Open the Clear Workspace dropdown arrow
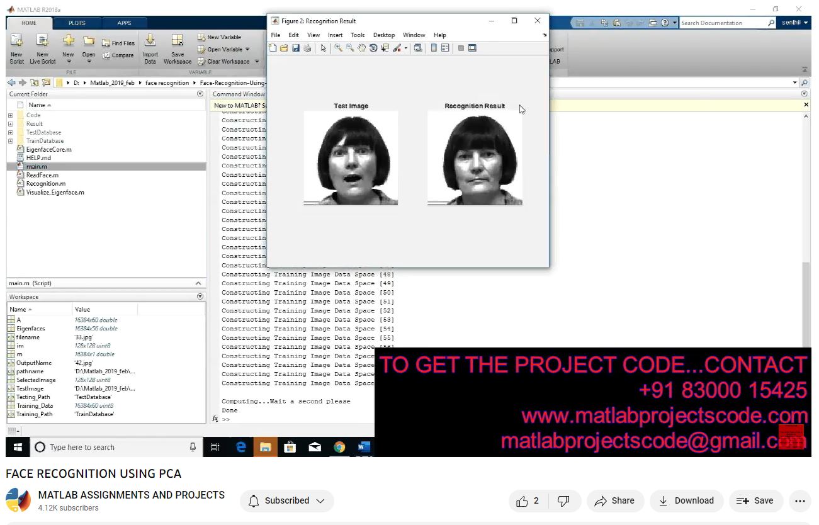The image size is (819, 525). [256, 62]
